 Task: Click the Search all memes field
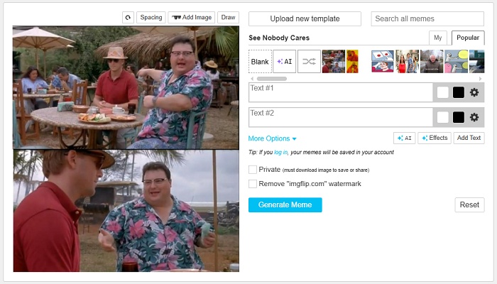(425, 18)
